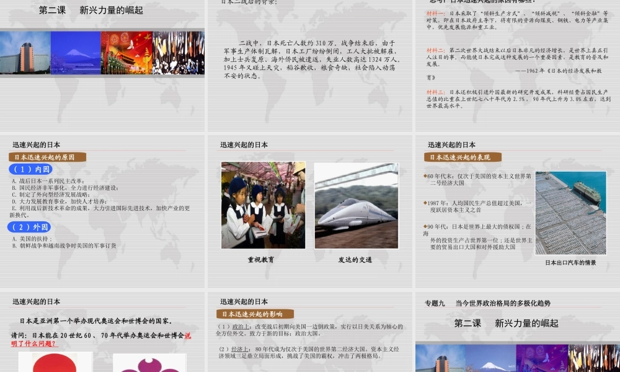620x372 pixels.
Task: Click the red Chinese flag and fireworks photo
Action: pos(126,53)
